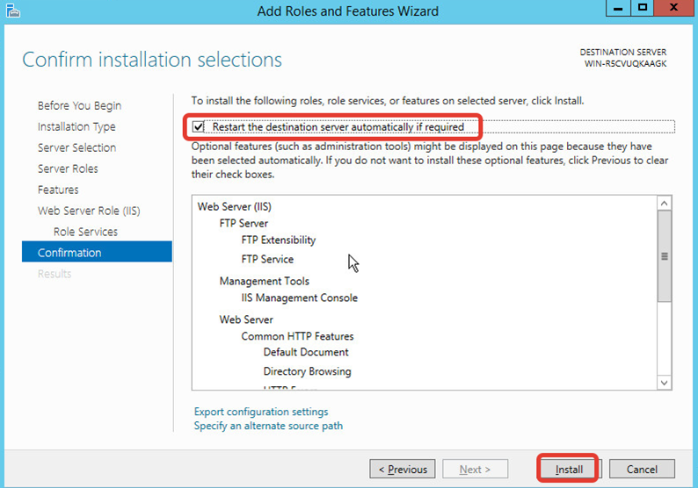This screenshot has height=488, width=698.
Task: Select Web Server Role (IIS) step
Action: tap(89, 211)
